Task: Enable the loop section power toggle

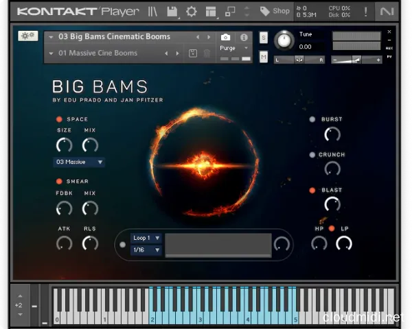Action: pyautogui.click(x=122, y=245)
